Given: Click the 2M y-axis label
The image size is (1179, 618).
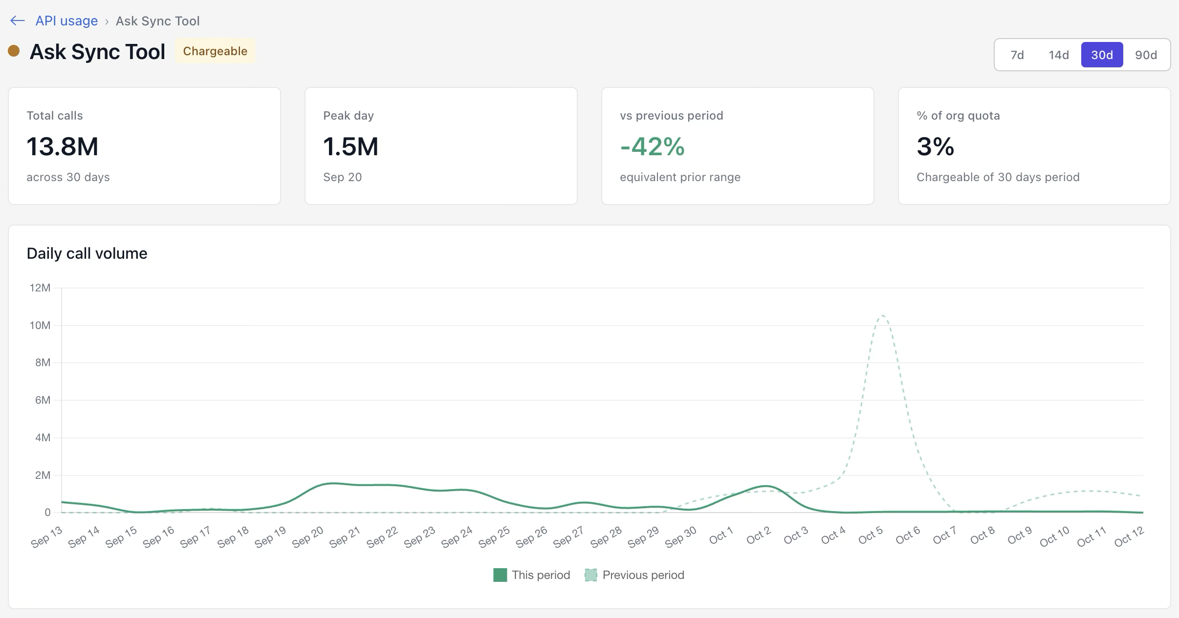Looking at the screenshot, I should (43, 475).
